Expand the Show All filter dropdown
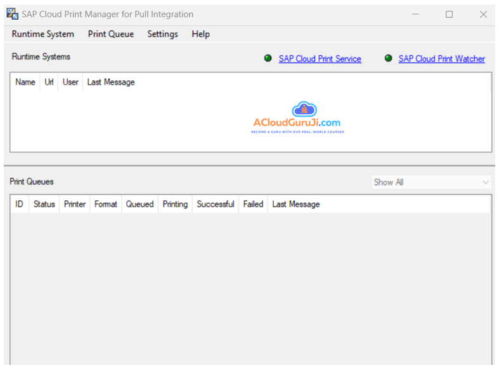Image resolution: width=504 pixels, height=370 pixels. [x=431, y=182]
